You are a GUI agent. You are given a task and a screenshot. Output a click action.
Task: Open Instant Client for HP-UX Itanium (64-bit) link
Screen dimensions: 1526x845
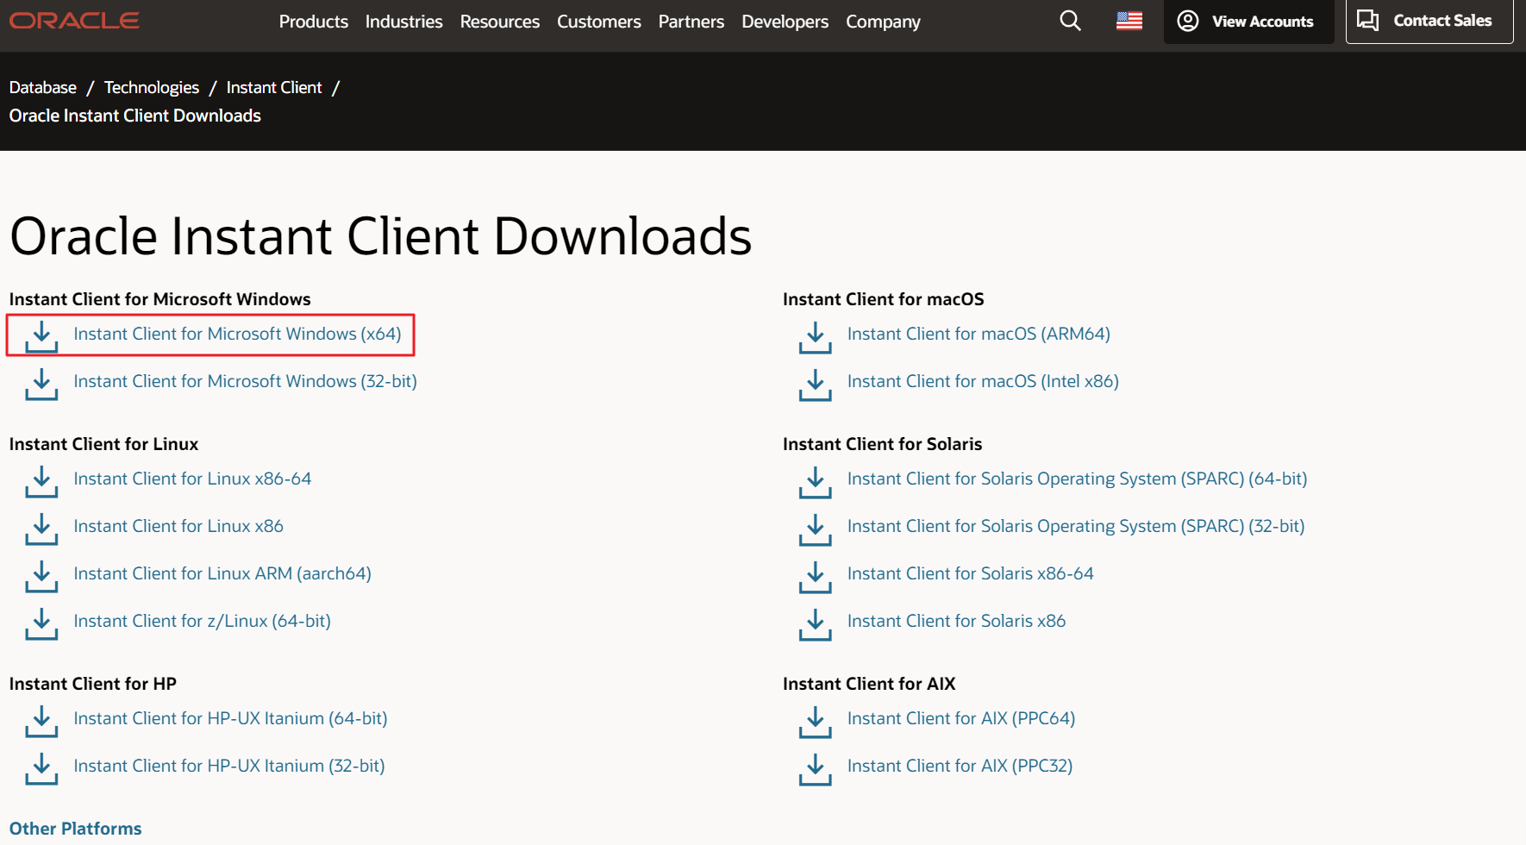(231, 718)
